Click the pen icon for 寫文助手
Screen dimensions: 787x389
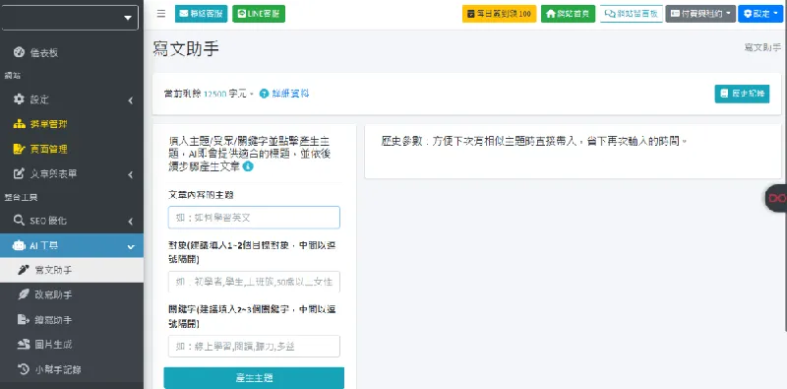24,270
